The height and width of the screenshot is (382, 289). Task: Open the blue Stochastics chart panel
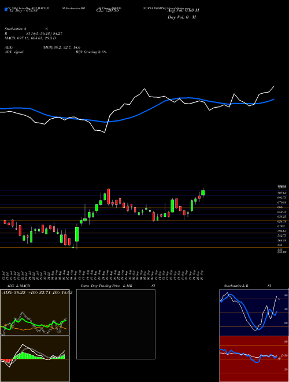(254, 313)
